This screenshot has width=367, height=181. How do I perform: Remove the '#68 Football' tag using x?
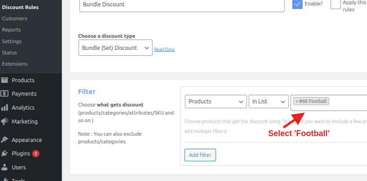[296, 102]
